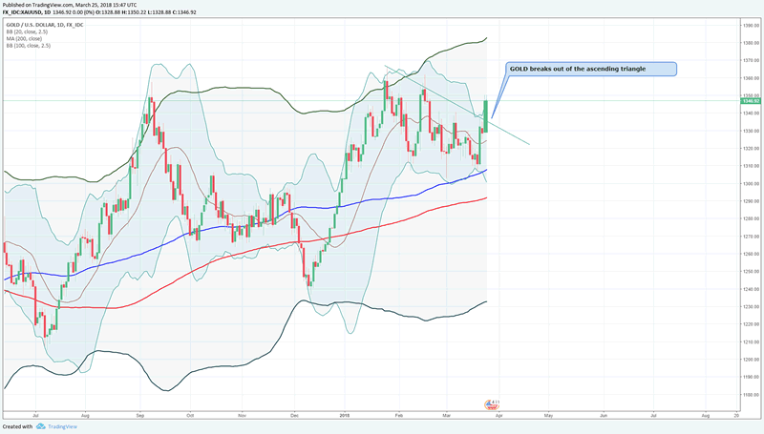
Task: Click the 1230.00 price axis label
Action: [x=751, y=306]
